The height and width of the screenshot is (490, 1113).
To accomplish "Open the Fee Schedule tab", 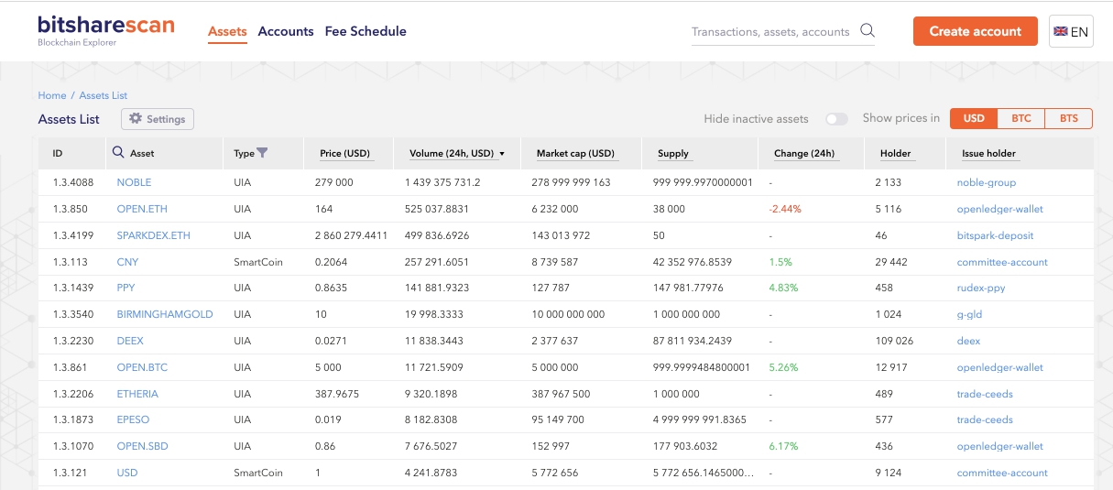I will tap(366, 31).
